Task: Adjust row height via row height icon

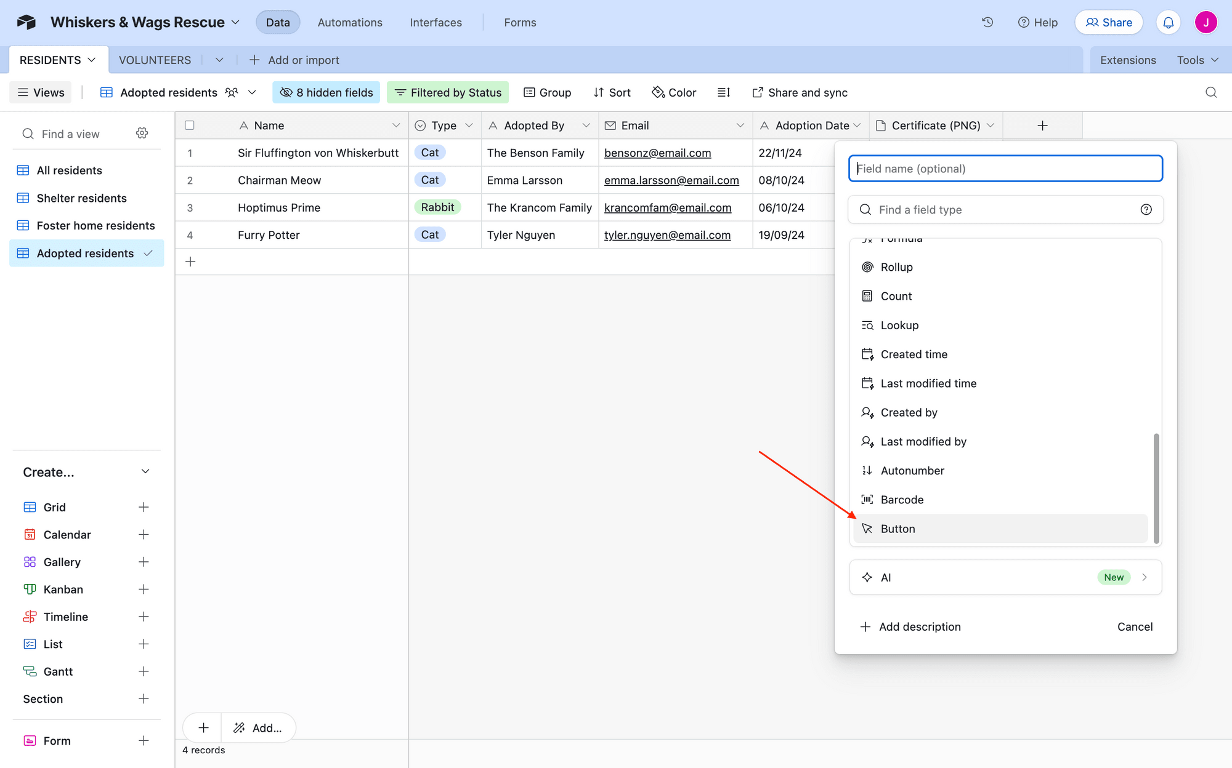Action: tap(723, 92)
